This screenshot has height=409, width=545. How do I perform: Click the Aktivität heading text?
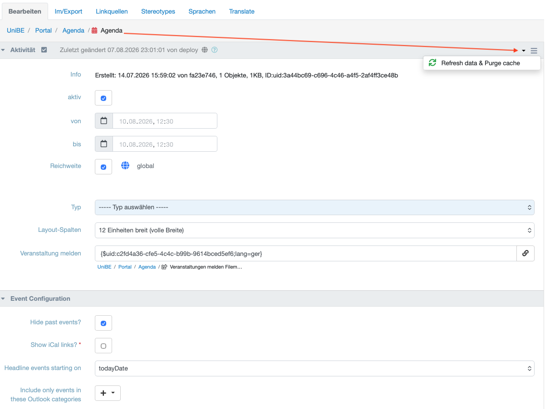coord(23,50)
